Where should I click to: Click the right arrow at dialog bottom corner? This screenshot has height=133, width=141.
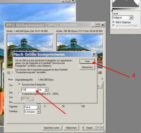(x=102, y=128)
